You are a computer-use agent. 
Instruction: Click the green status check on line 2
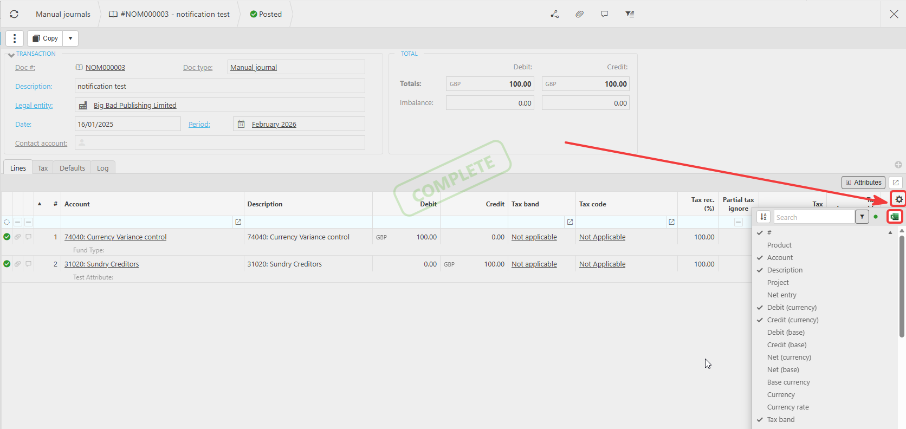click(7, 264)
